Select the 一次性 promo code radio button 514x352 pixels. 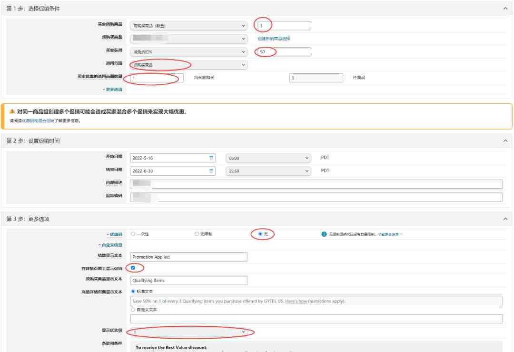click(x=133, y=234)
